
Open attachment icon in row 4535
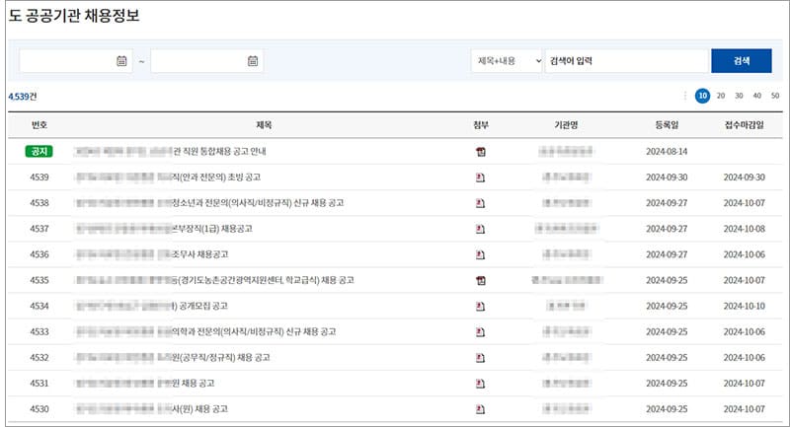[481, 280]
